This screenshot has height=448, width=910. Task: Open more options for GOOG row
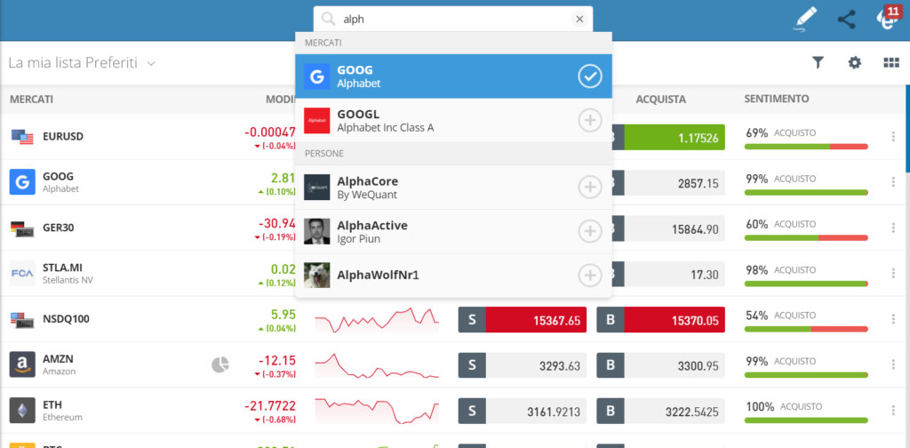(x=893, y=182)
